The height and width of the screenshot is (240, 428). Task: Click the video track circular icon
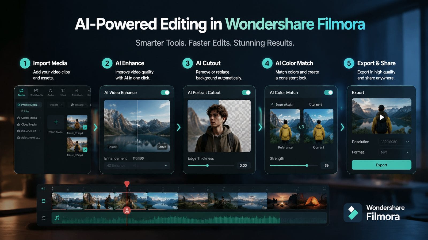[44, 201]
